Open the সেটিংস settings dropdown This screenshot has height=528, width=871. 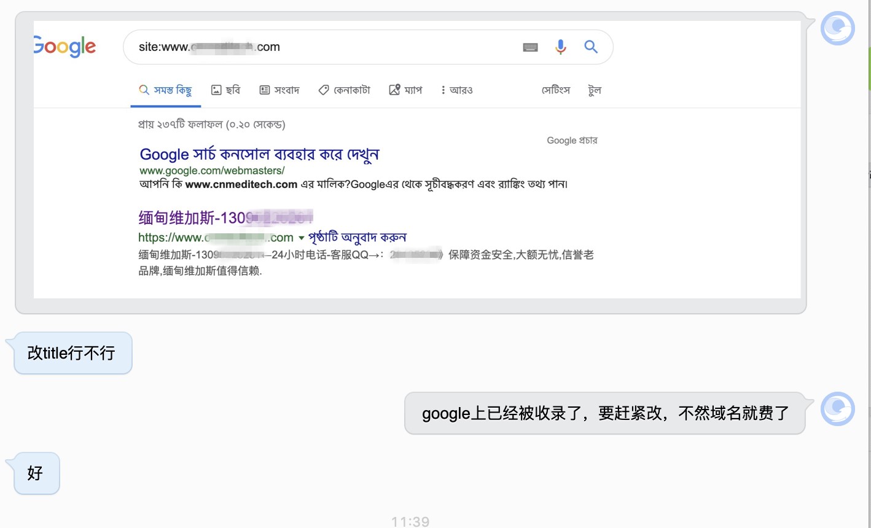pyautogui.click(x=555, y=90)
